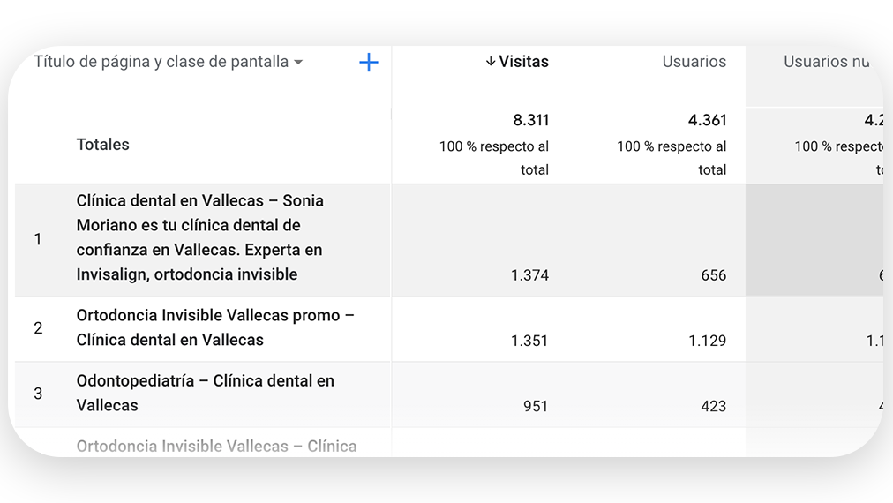Click the total users value 4.361
The height and width of the screenshot is (503, 893).
coord(707,120)
